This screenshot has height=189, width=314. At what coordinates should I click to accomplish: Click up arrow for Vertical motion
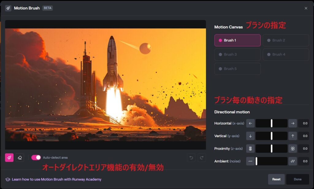(293, 136)
